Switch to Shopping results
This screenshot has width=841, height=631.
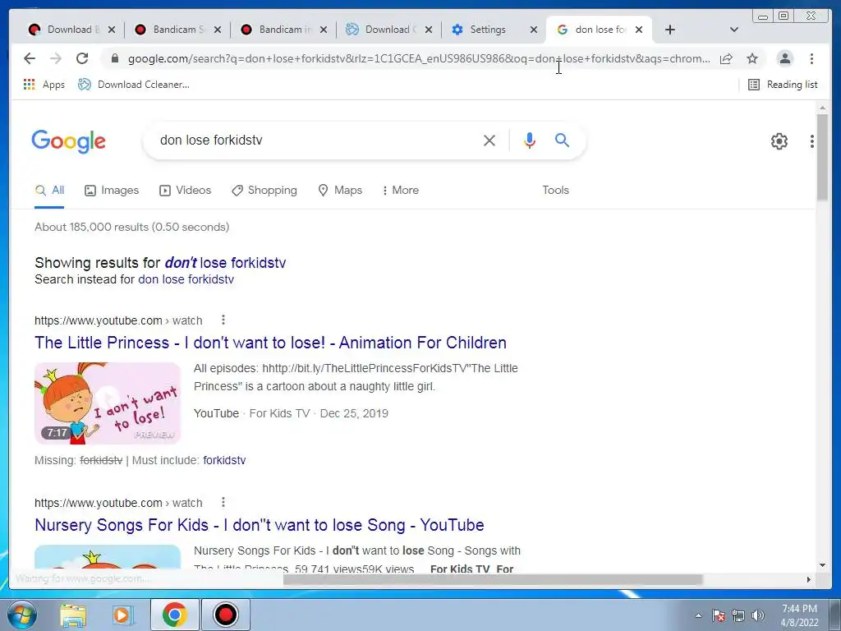click(x=264, y=191)
